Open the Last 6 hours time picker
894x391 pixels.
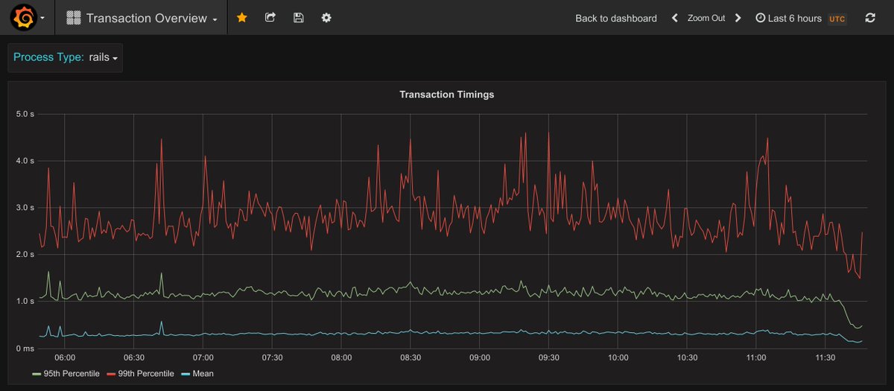(x=801, y=18)
